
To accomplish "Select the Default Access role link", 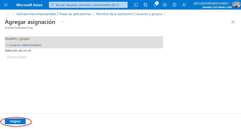I will point(17,57).
